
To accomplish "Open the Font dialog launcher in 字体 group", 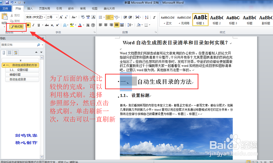I will pyautogui.click(x=94, y=32).
